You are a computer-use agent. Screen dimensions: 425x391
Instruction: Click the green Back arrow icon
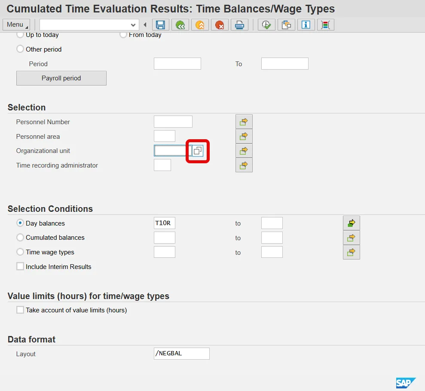tap(180, 25)
